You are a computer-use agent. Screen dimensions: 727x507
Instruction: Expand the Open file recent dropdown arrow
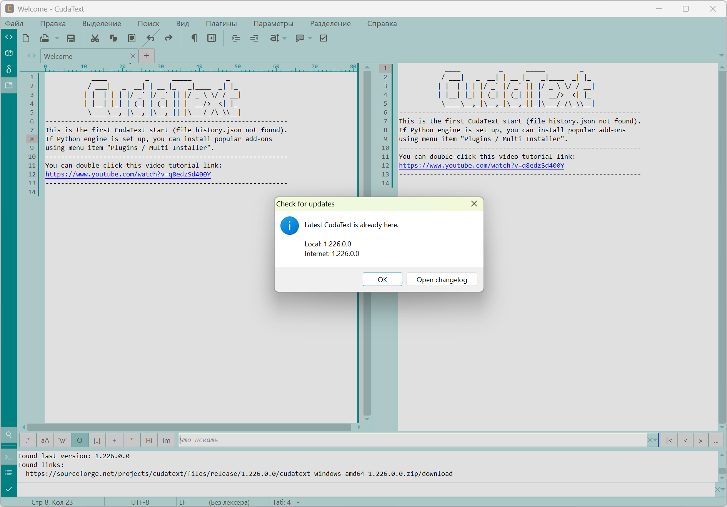pos(57,38)
